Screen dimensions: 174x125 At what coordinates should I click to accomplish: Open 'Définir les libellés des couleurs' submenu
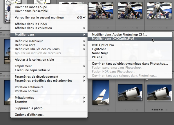click(49, 49)
